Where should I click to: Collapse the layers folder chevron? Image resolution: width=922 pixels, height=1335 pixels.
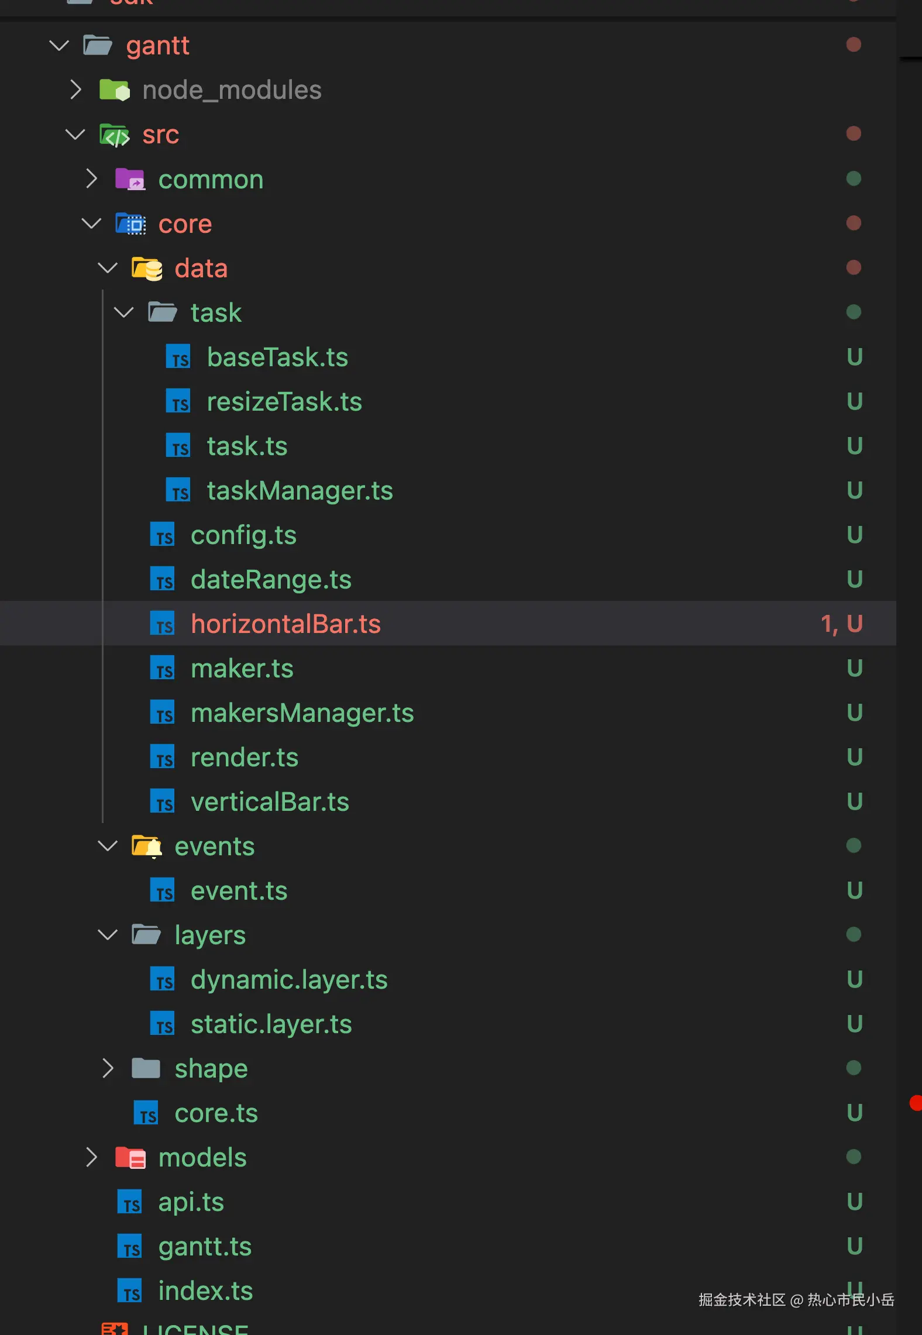point(108,935)
